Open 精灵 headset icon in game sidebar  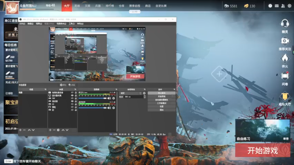(285, 24)
